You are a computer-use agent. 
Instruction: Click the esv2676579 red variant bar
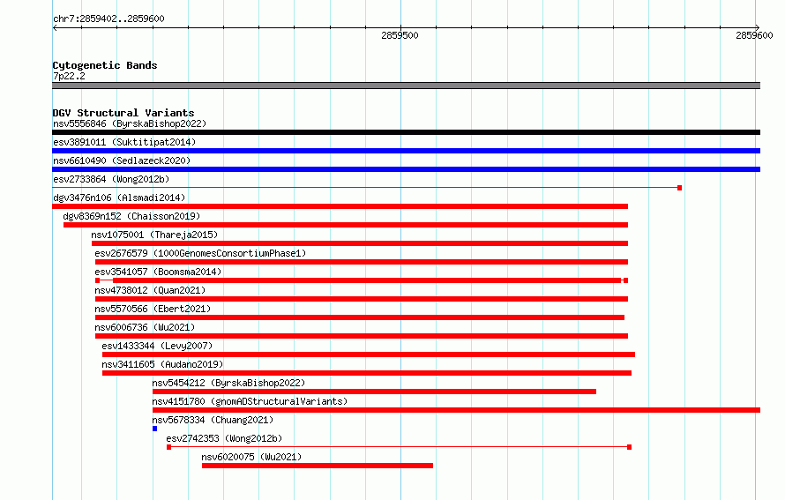(362, 262)
